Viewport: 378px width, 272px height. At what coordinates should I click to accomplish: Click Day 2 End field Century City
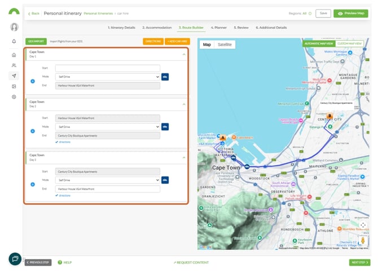pyautogui.click(x=108, y=136)
